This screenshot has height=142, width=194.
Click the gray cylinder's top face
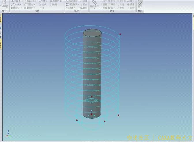click(92, 33)
